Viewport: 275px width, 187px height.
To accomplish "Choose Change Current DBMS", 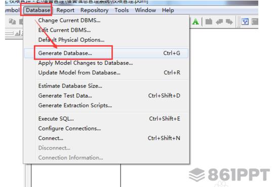I will (106, 20).
